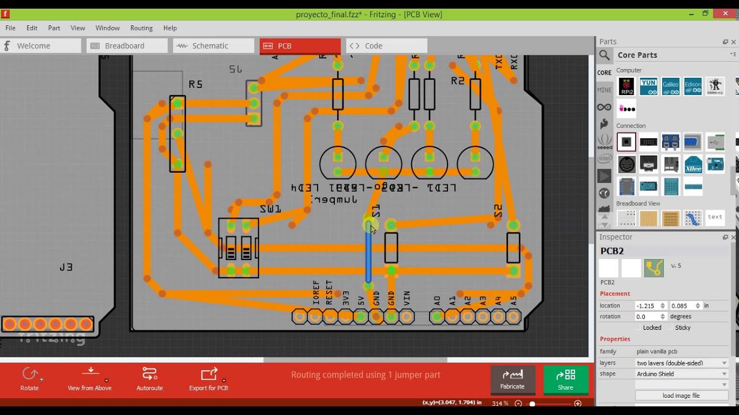Open the parts search magnifier
The image size is (739, 415).
click(x=604, y=55)
